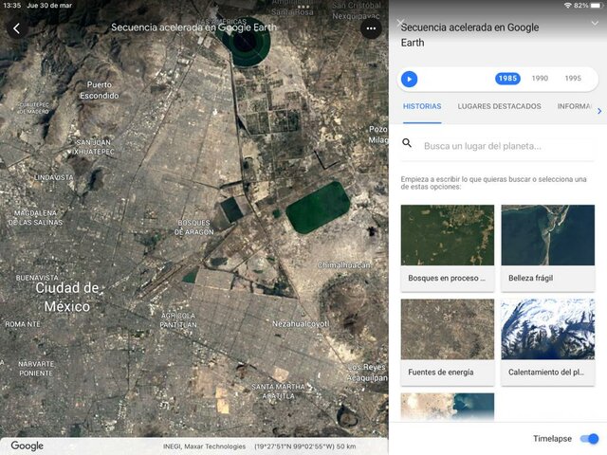Jump to year 1990 on timeline
Screen dimensions: 607x455
point(540,79)
